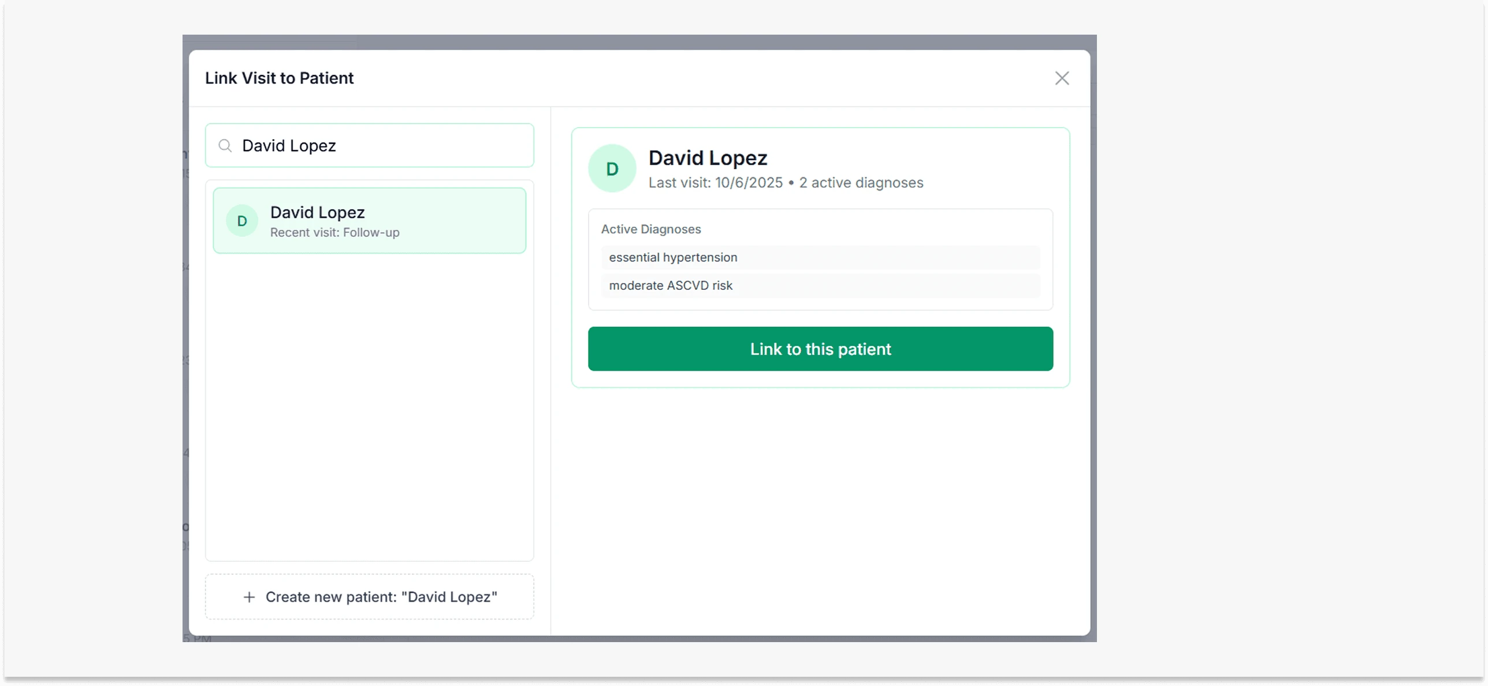The width and height of the screenshot is (1488, 686).
Task: Click the Active Diagnoses section header
Action: tap(651, 229)
